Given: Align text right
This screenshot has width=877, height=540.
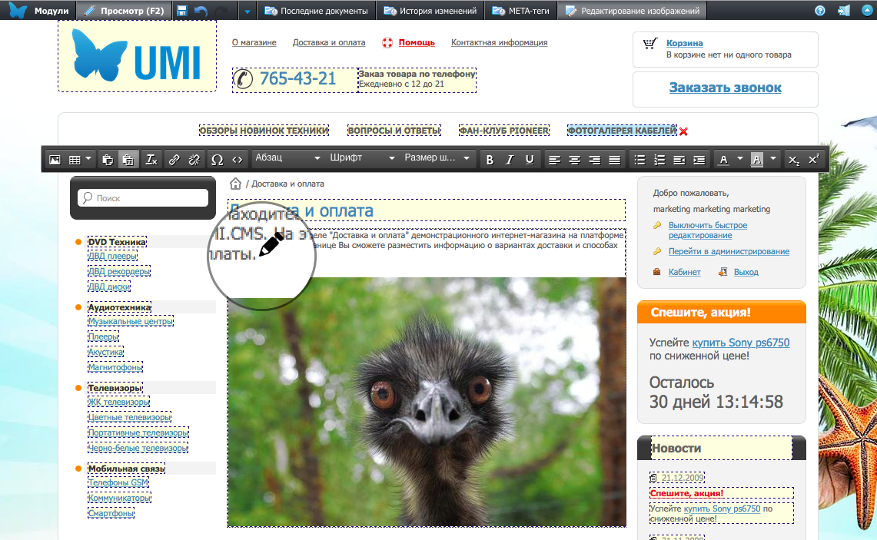Looking at the screenshot, I should click(x=595, y=160).
